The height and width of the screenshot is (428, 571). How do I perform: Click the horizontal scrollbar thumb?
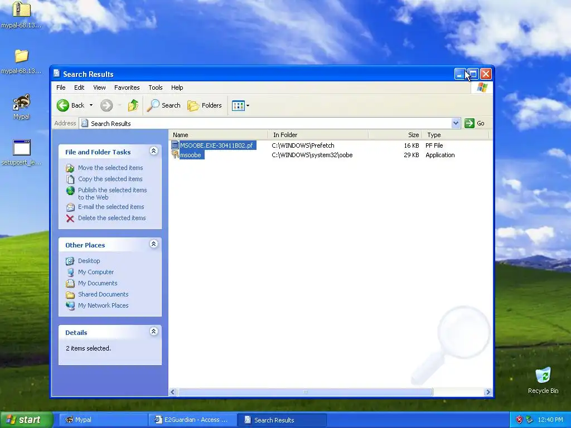(305, 392)
